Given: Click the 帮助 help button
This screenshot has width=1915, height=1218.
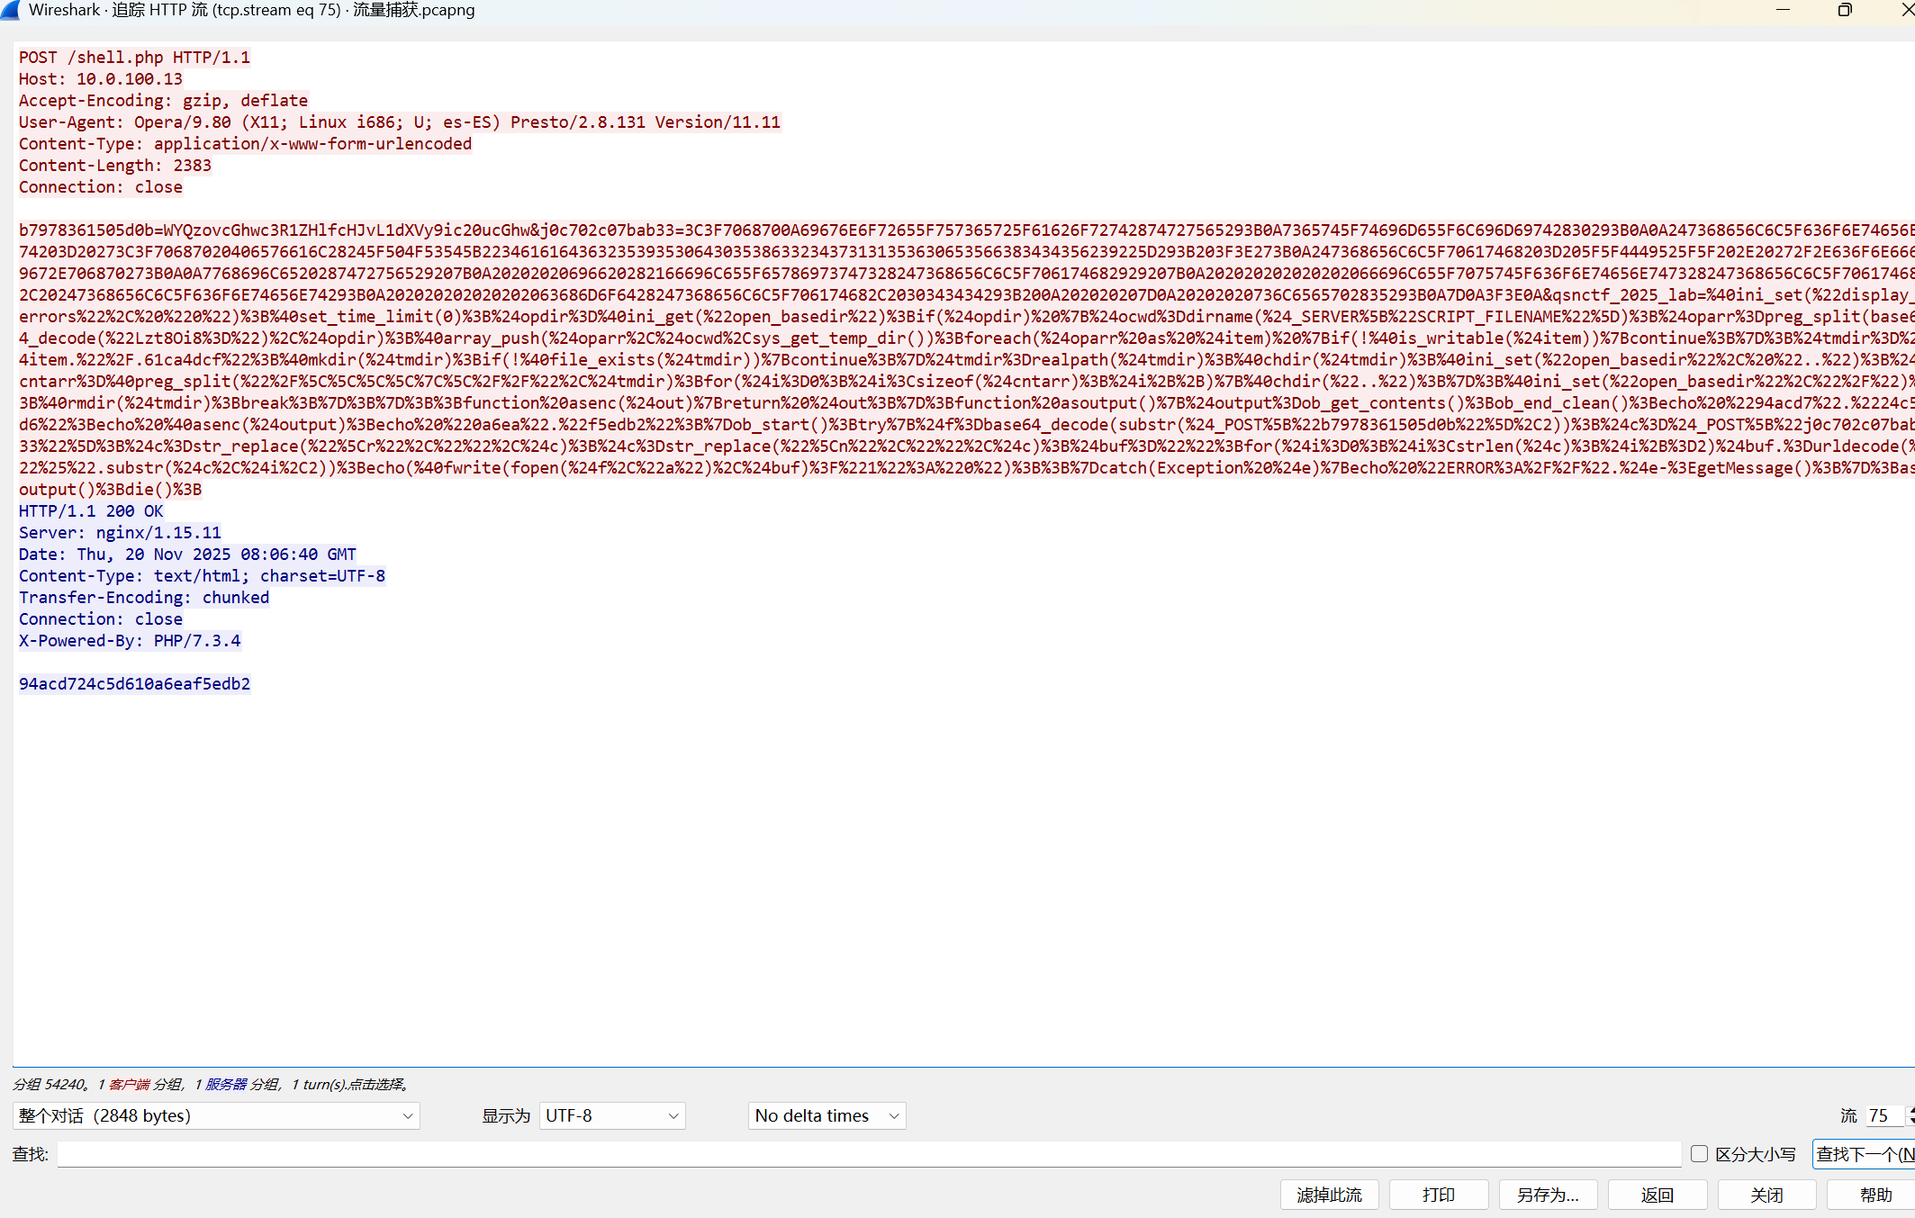Looking at the screenshot, I should tap(1875, 1195).
